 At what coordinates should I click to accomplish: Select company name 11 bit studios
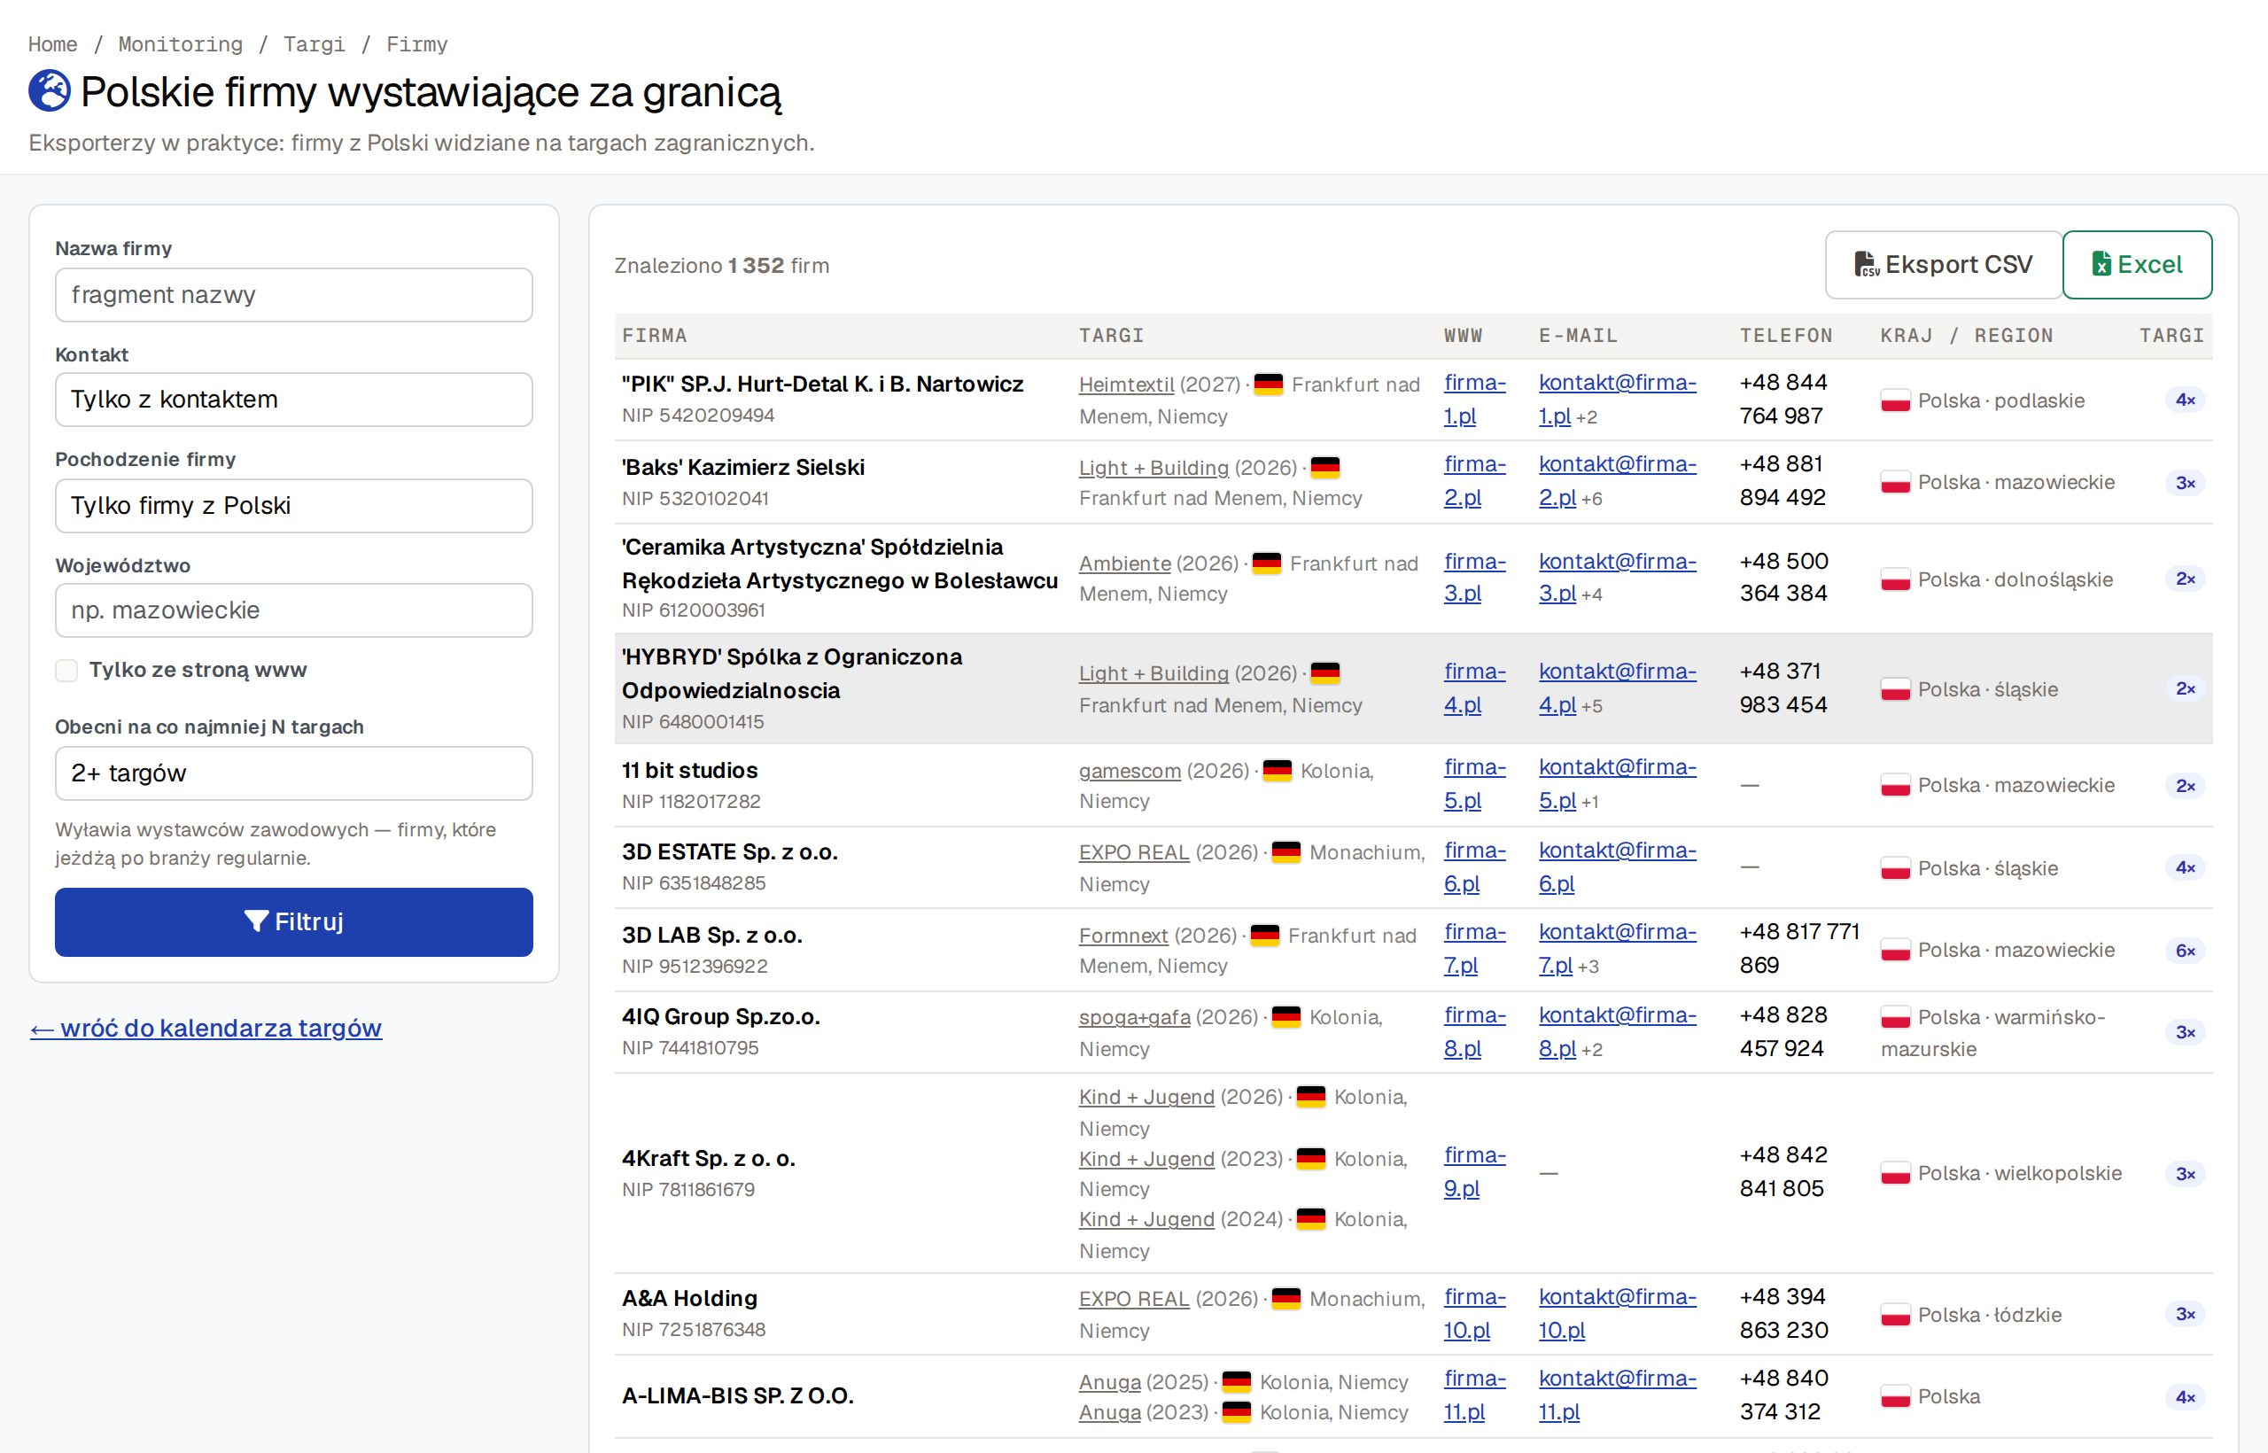pyautogui.click(x=689, y=771)
